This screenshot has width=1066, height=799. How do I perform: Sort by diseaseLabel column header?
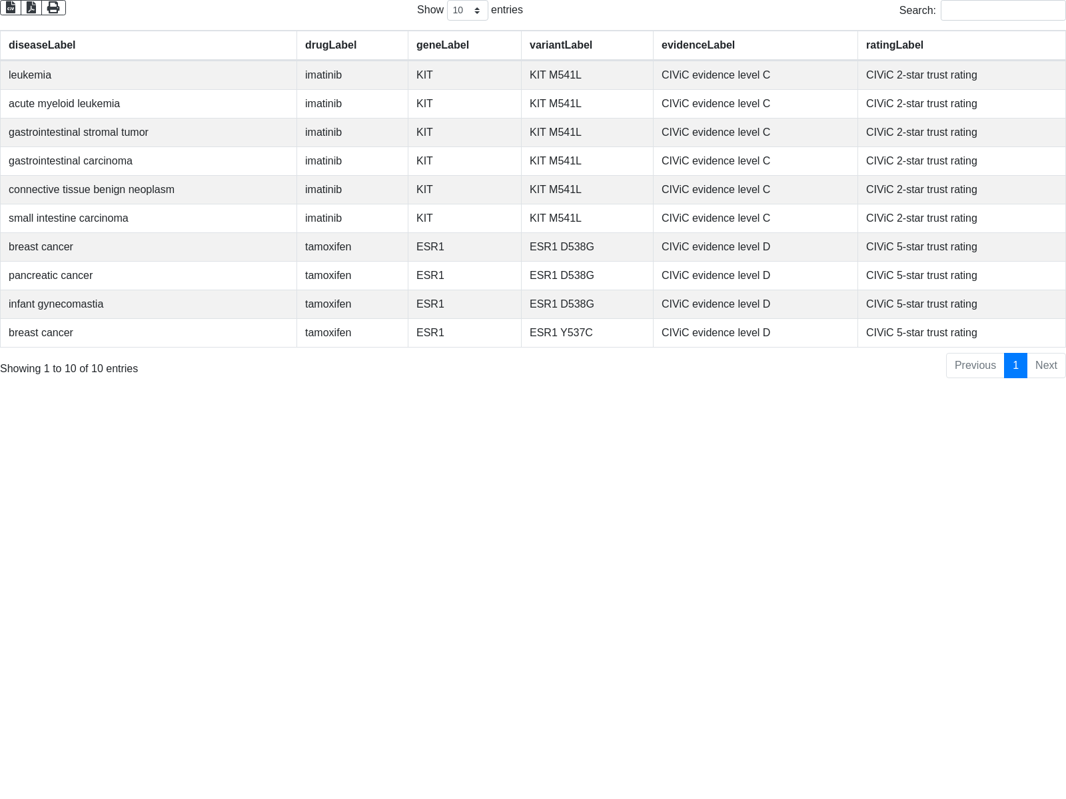42,45
